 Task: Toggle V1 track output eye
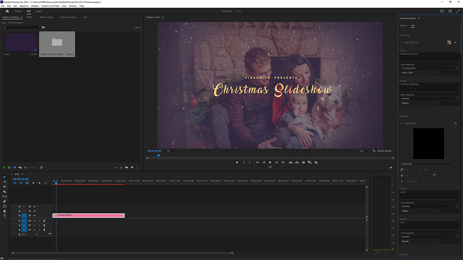[34, 216]
